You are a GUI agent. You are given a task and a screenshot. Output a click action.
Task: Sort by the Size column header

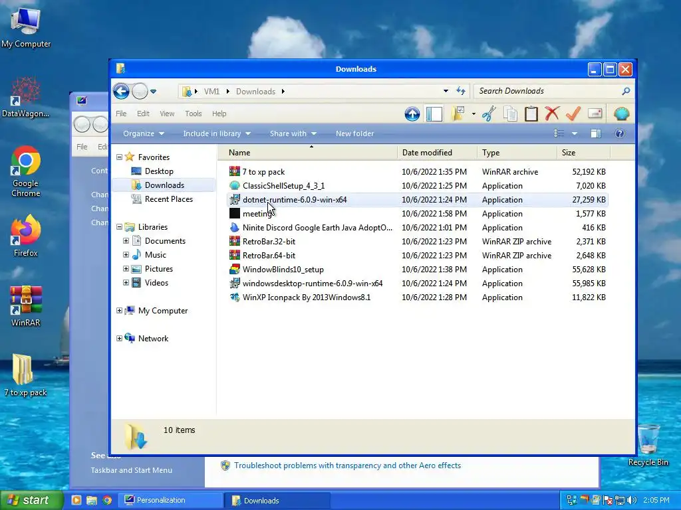(x=583, y=153)
